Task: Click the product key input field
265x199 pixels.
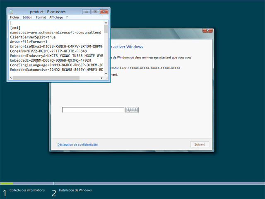Action: [x=93, y=110]
